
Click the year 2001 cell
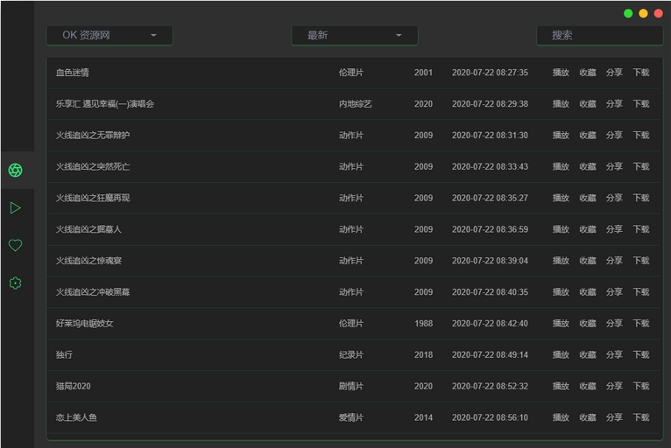click(x=423, y=73)
